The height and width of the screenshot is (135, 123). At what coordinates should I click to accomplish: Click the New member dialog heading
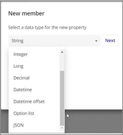(x=26, y=13)
